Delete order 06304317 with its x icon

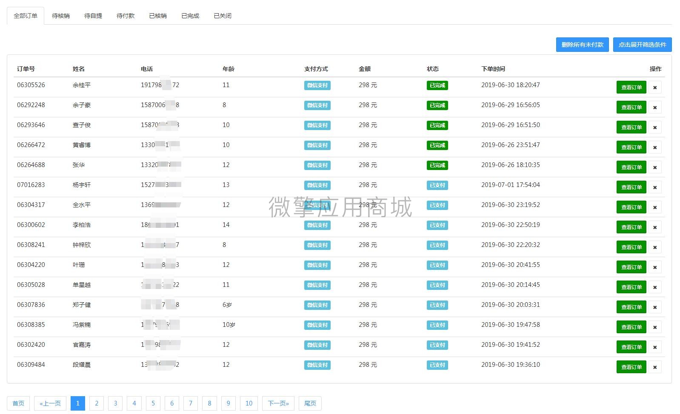655,207
